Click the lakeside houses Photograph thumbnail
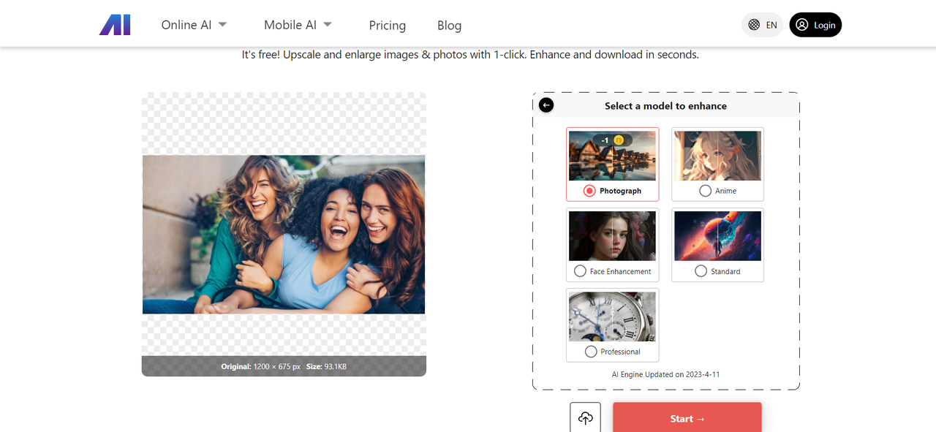This screenshot has height=432, width=936. (612, 156)
